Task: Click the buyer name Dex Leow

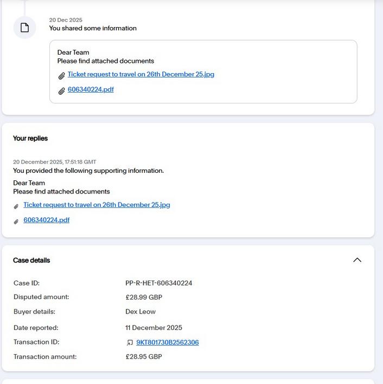Action: [x=141, y=312]
